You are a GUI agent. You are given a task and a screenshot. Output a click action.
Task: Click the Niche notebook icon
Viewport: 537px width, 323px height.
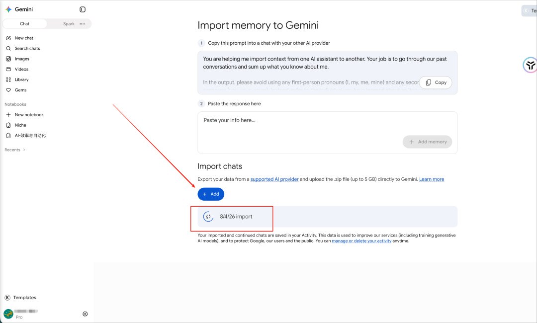point(8,125)
